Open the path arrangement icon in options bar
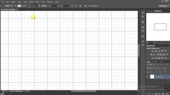The width and height of the screenshot is (170, 95). (x=80, y=6)
